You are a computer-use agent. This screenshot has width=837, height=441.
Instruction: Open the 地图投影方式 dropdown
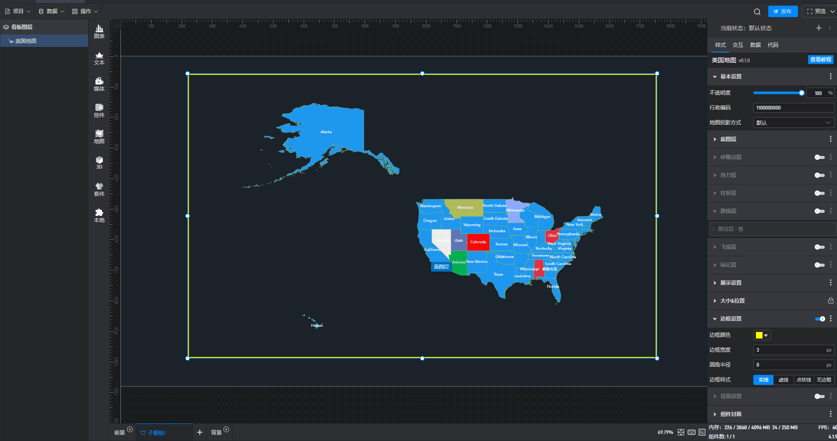[793, 123]
